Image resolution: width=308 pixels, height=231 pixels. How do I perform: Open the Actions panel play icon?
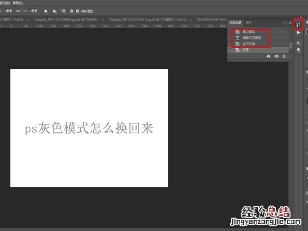(x=299, y=32)
